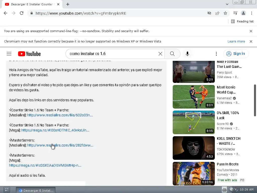Click the 0% Skill, 100% Luck title
The height and width of the screenshot is (193, 257).
click(228, 115)
